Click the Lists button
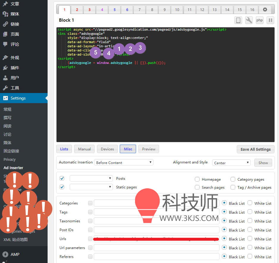Screen dimensions: 279x263 pos(64,149)
